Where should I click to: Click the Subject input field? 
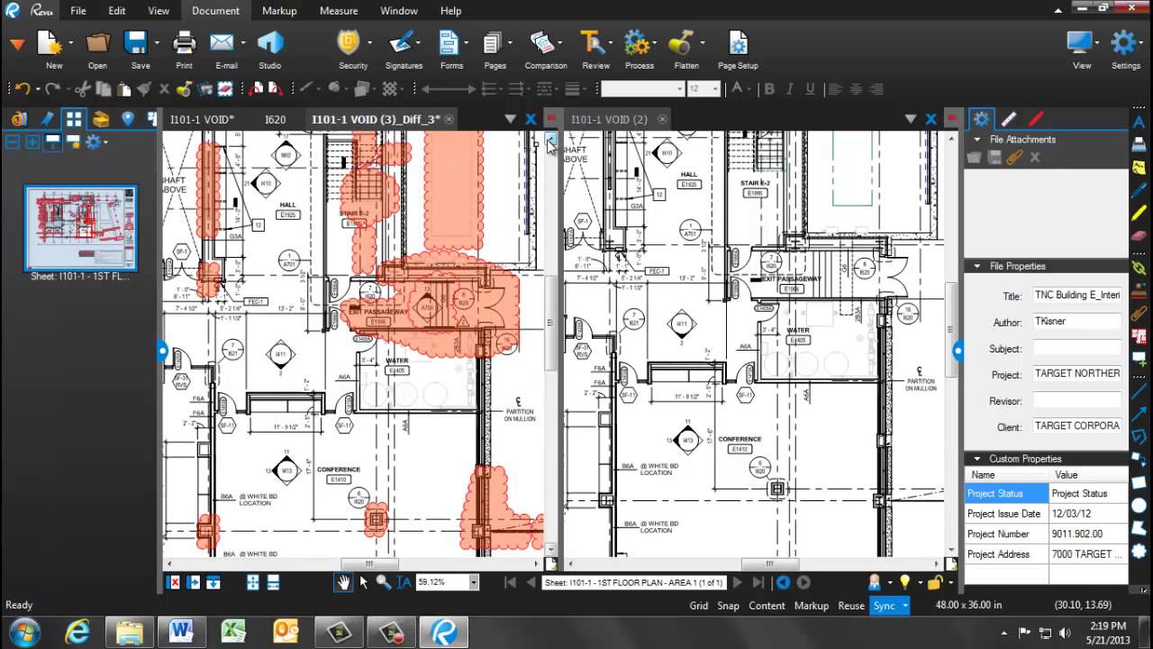(1077, 348)
